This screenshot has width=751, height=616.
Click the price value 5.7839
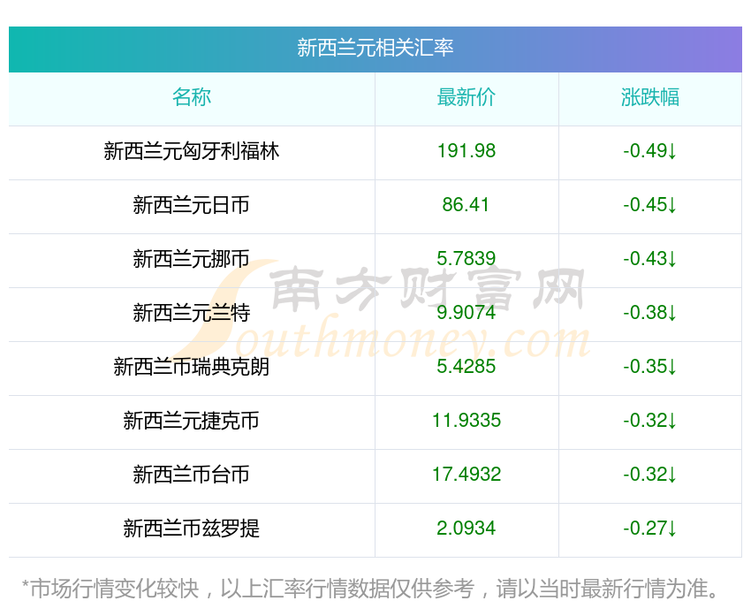tap(466, 259)
